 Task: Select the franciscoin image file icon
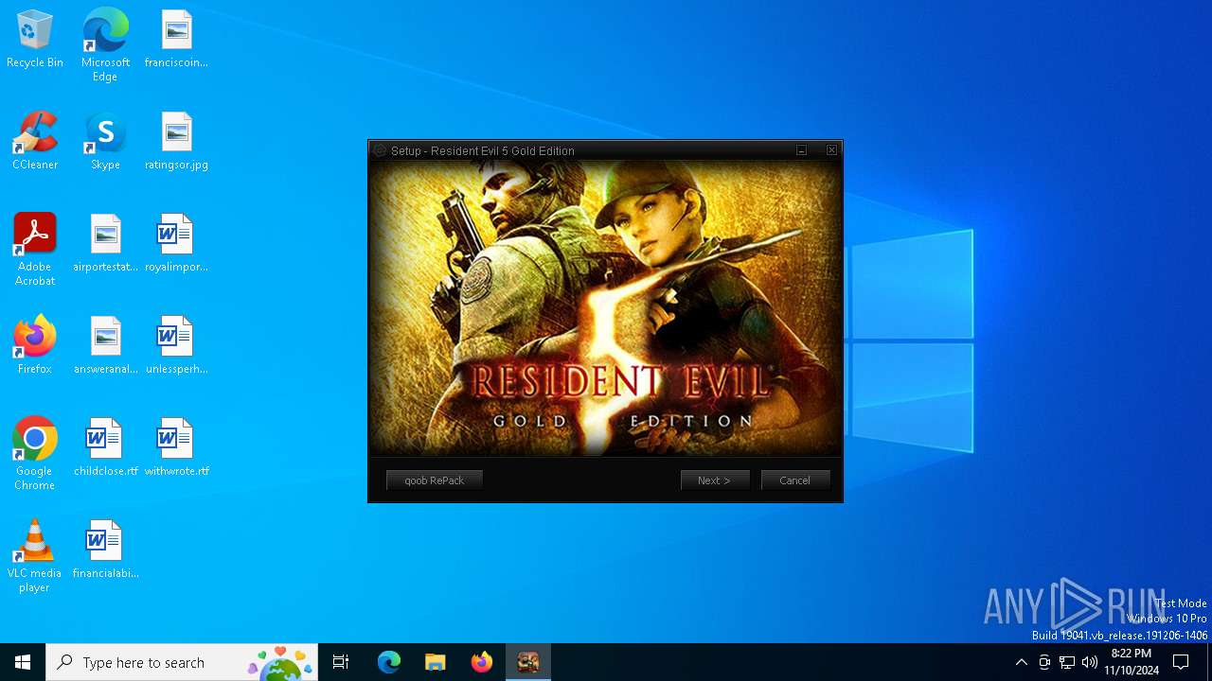click(x=176, y=40)
